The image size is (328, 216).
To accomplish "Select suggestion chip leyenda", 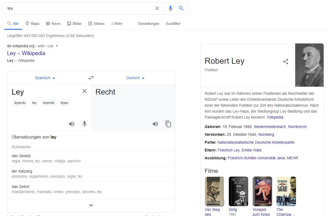I will [49, 103].
